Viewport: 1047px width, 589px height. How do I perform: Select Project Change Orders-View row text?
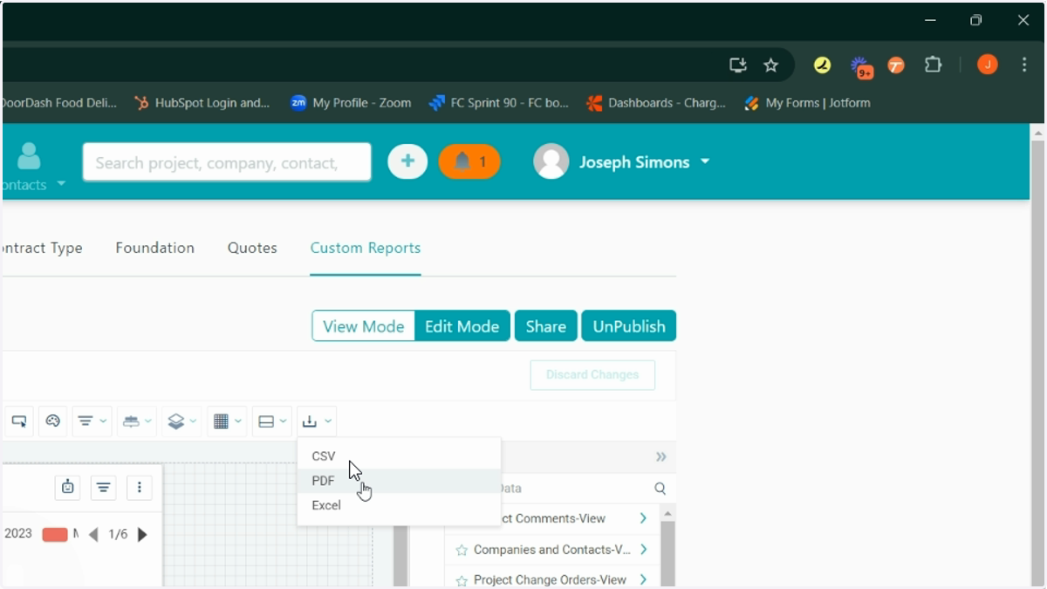coord(550,579)
